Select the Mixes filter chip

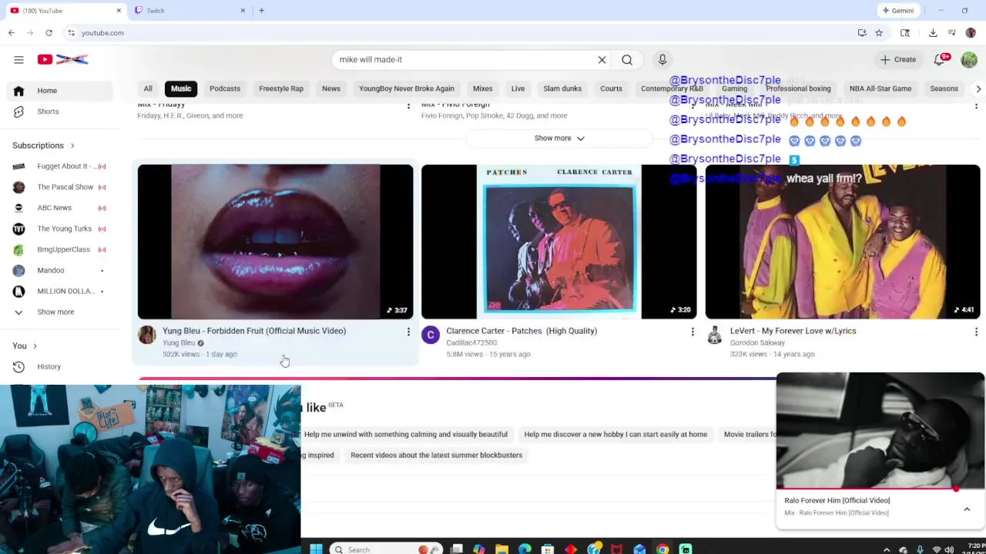(483, 88)
